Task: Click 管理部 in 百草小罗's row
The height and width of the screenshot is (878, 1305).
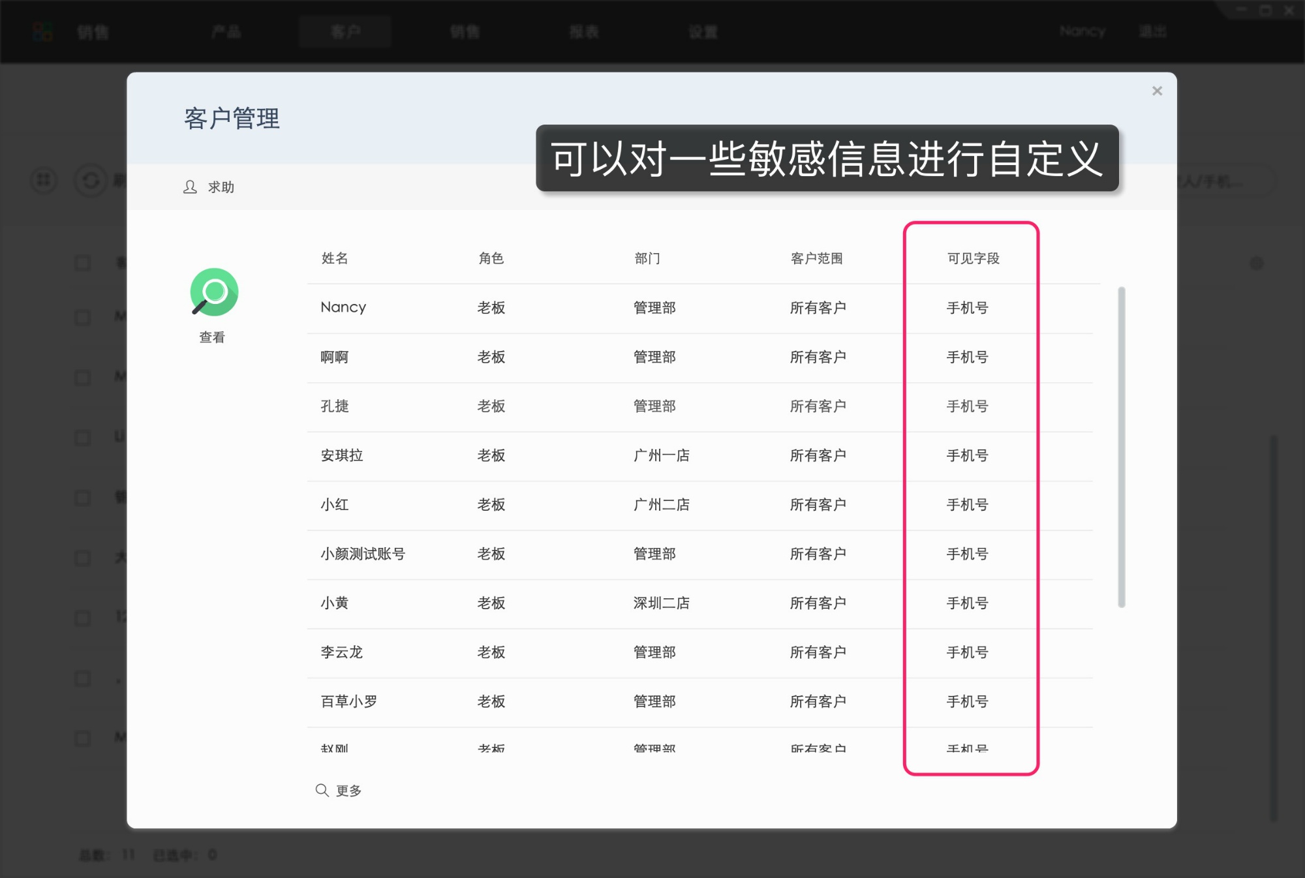Action: (654, 701)
